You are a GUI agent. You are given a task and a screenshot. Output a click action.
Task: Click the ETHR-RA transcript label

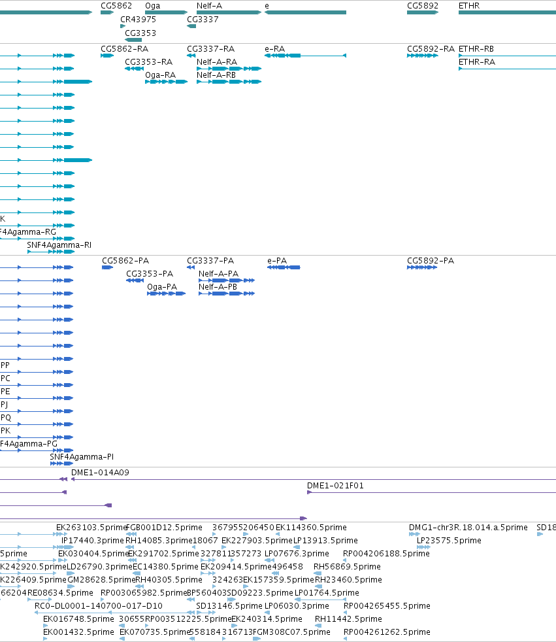(477, 62)
